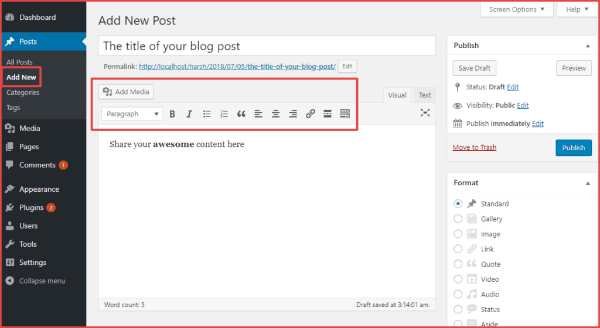Click the Plugins update count badge
600x328 pixels.
click(51, 208)
